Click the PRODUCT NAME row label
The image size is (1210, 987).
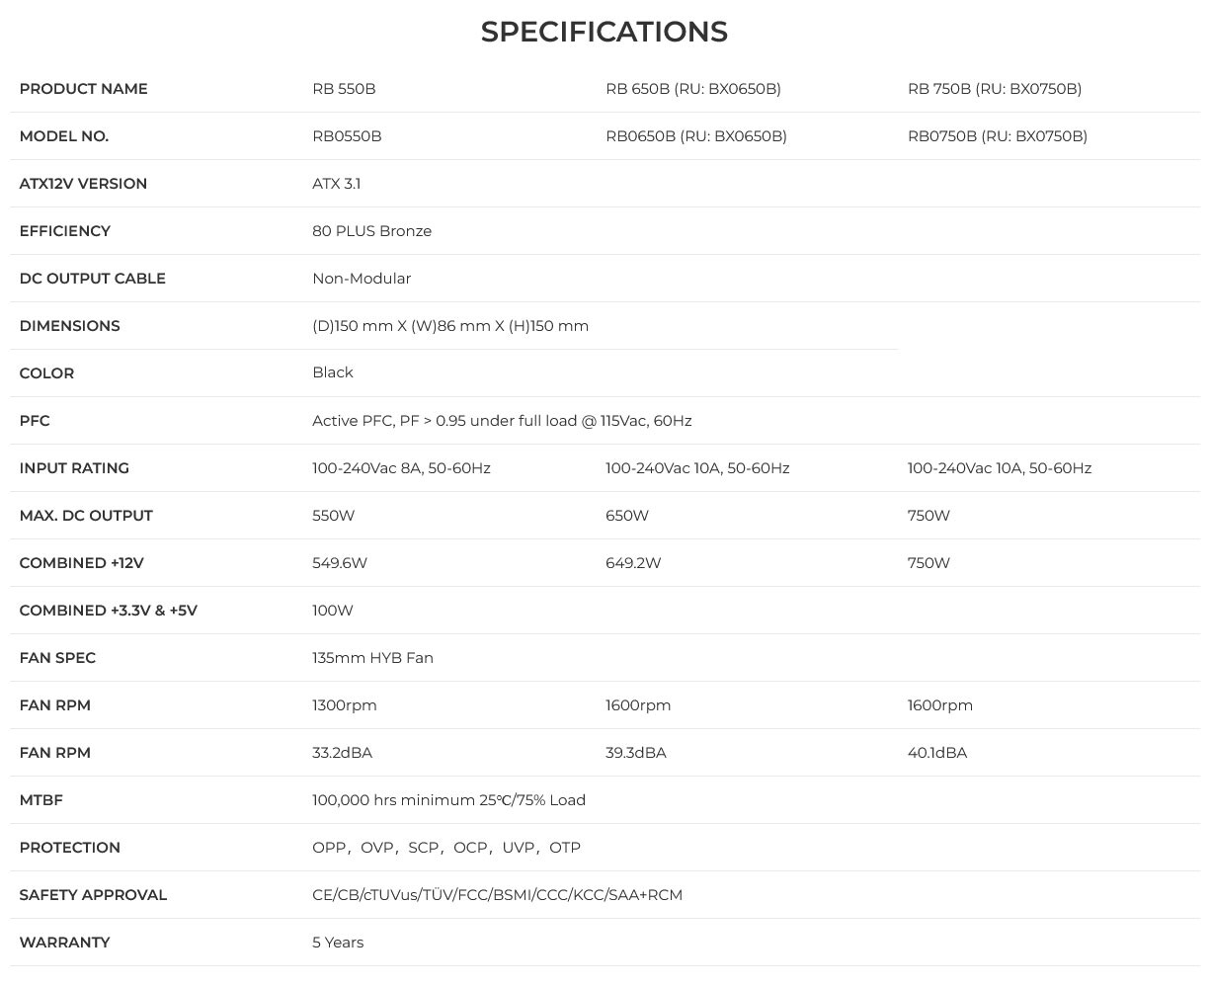pyautogui.click(x=83, y=89)
